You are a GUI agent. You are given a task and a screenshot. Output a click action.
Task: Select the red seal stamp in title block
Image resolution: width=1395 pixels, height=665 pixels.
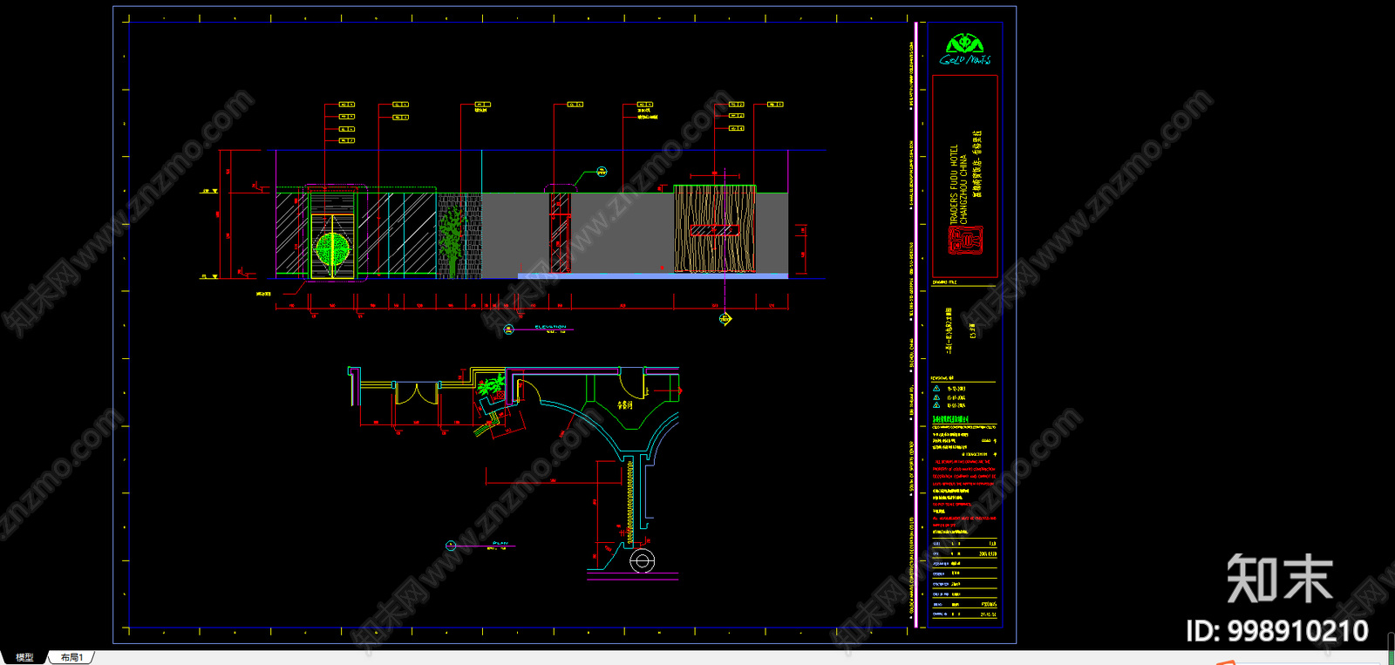click(965, 240)
